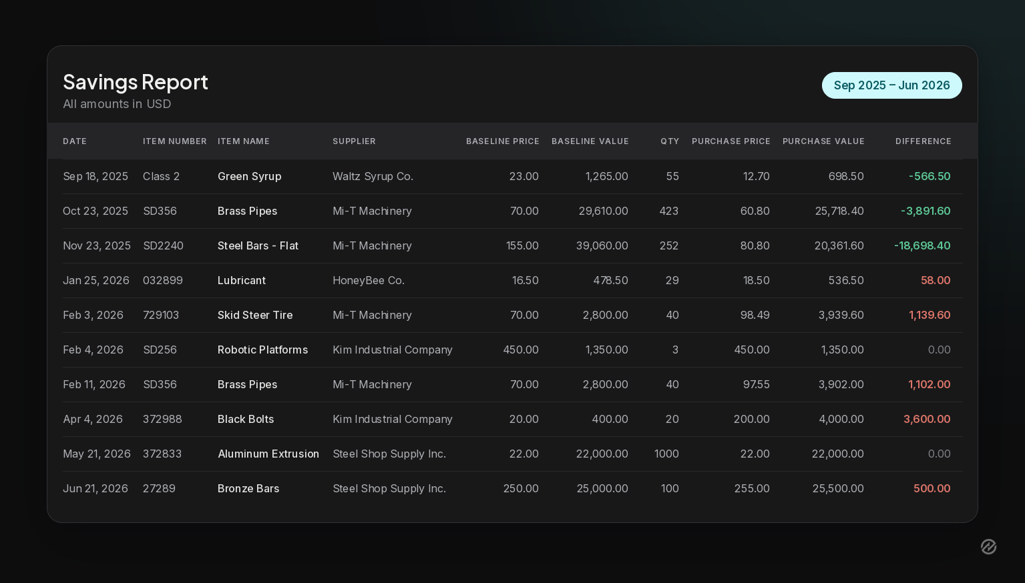The width and height of the screenshot is (1025, 583).
Task: Click the Class 2 item number
Action: coord(161,176)
